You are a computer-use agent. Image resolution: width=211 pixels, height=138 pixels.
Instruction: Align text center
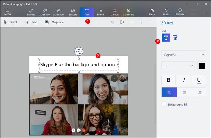click(x=184, y=92)
